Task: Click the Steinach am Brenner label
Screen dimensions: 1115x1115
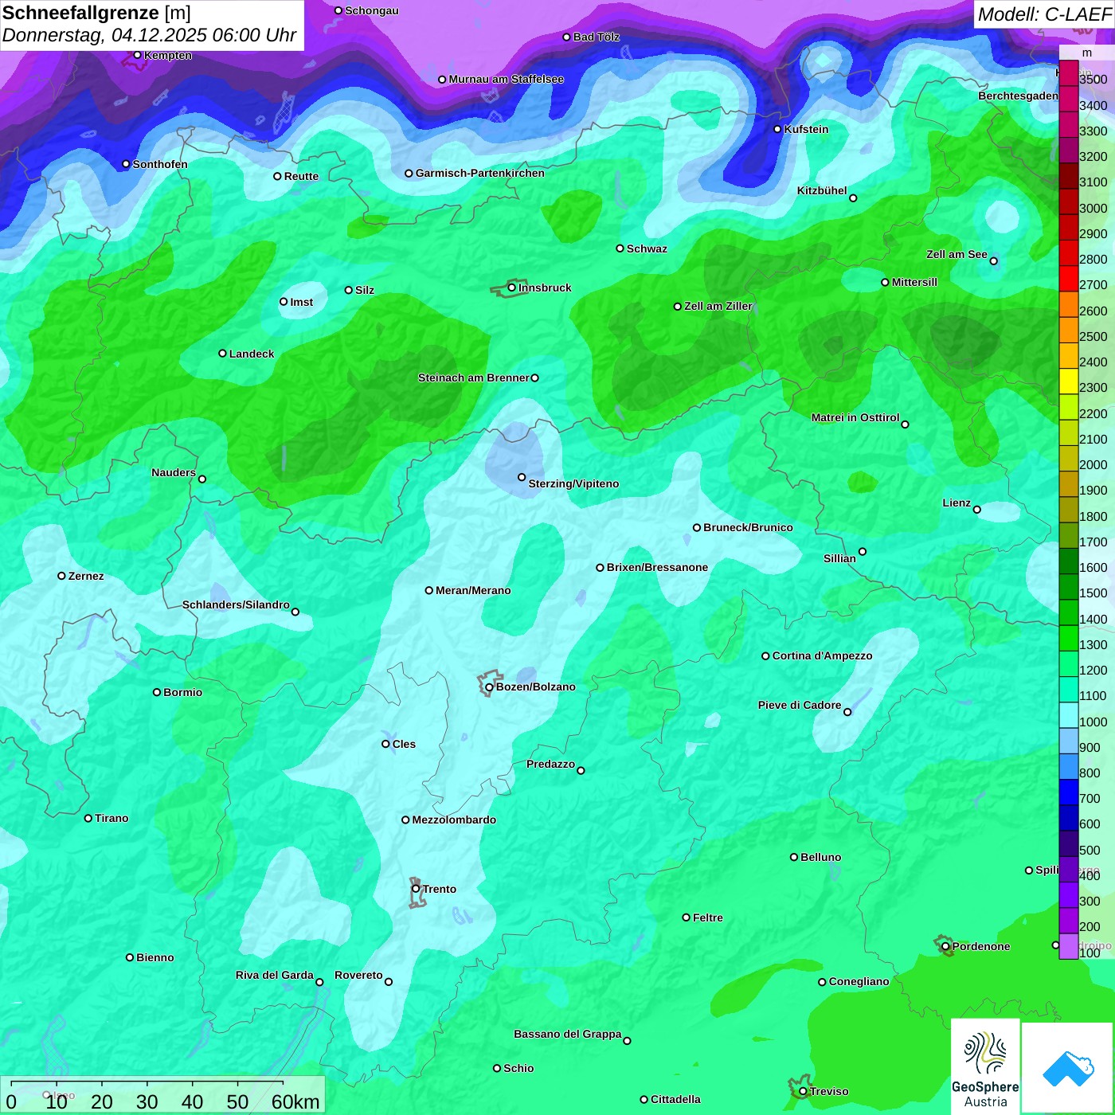Action: click(474, 378)
